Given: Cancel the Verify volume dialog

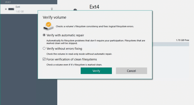Looking at the screenshot, I should 131,71.
